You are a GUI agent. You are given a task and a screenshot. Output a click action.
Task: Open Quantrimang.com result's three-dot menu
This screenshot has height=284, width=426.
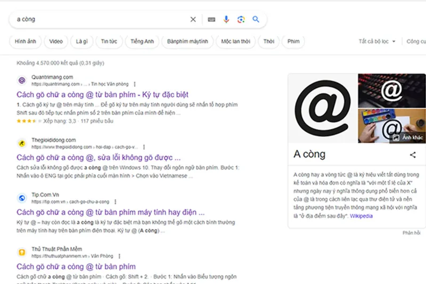click(135, 84)
